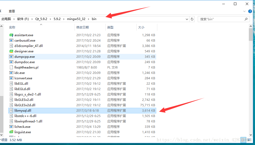The image size is (255, 145).
Task: Click the idc.exe file icon
Action: [x=11, y=73]
